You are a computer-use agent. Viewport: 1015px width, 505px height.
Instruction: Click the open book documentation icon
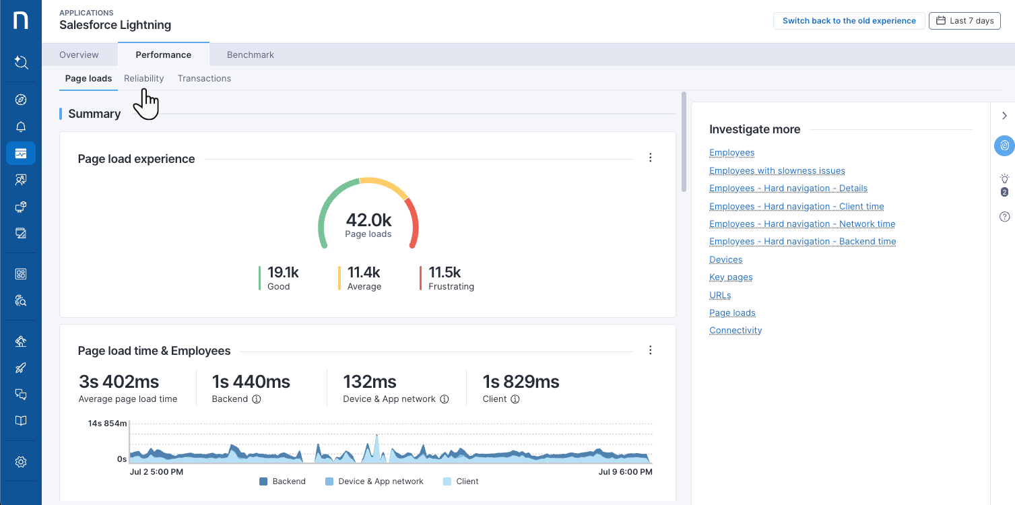click(21, 421)
